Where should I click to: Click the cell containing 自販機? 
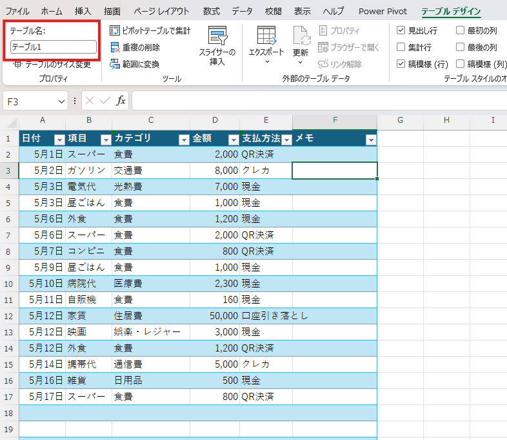[x=89, y=300]
